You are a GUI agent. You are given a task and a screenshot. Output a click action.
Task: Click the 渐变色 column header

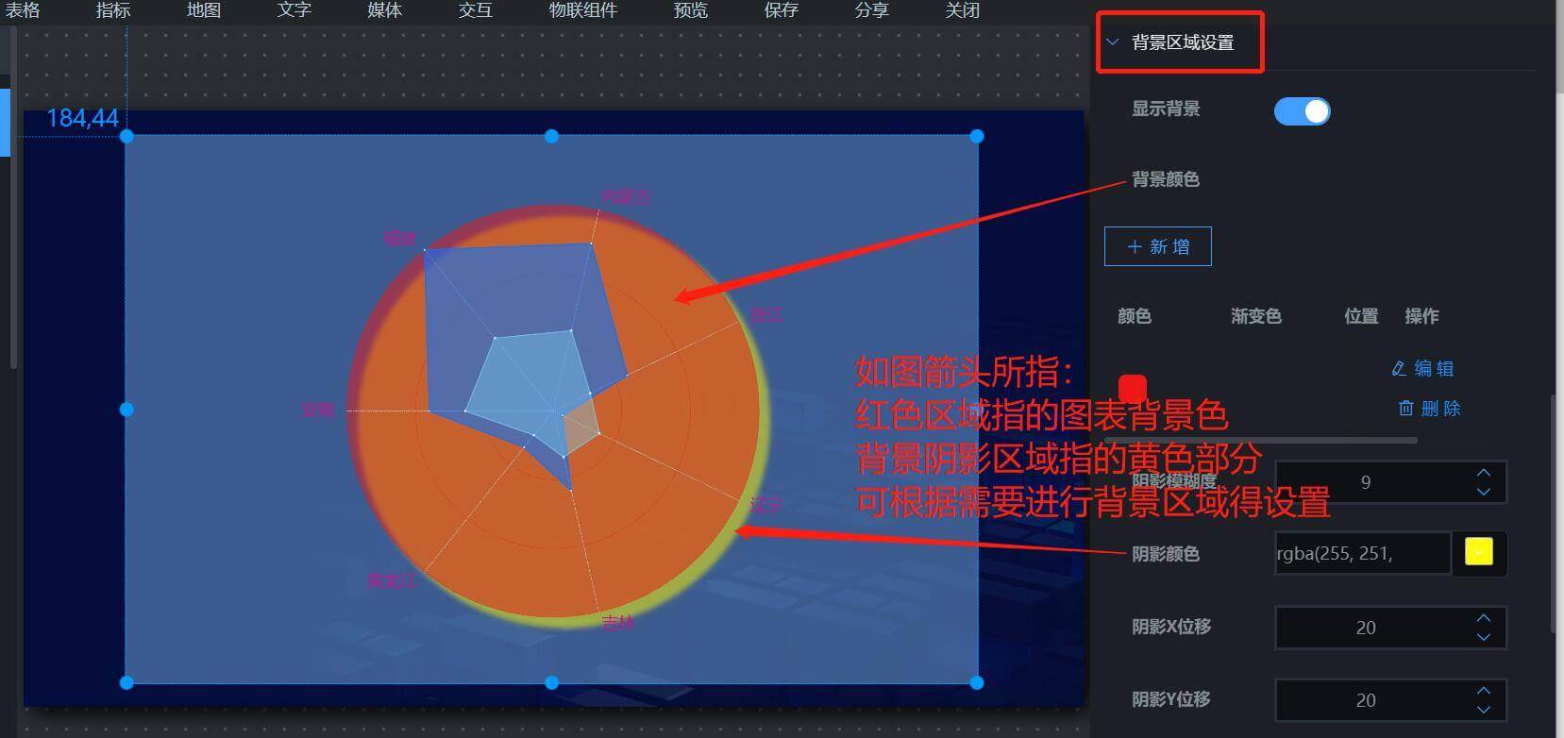[x=1256, y=316]
